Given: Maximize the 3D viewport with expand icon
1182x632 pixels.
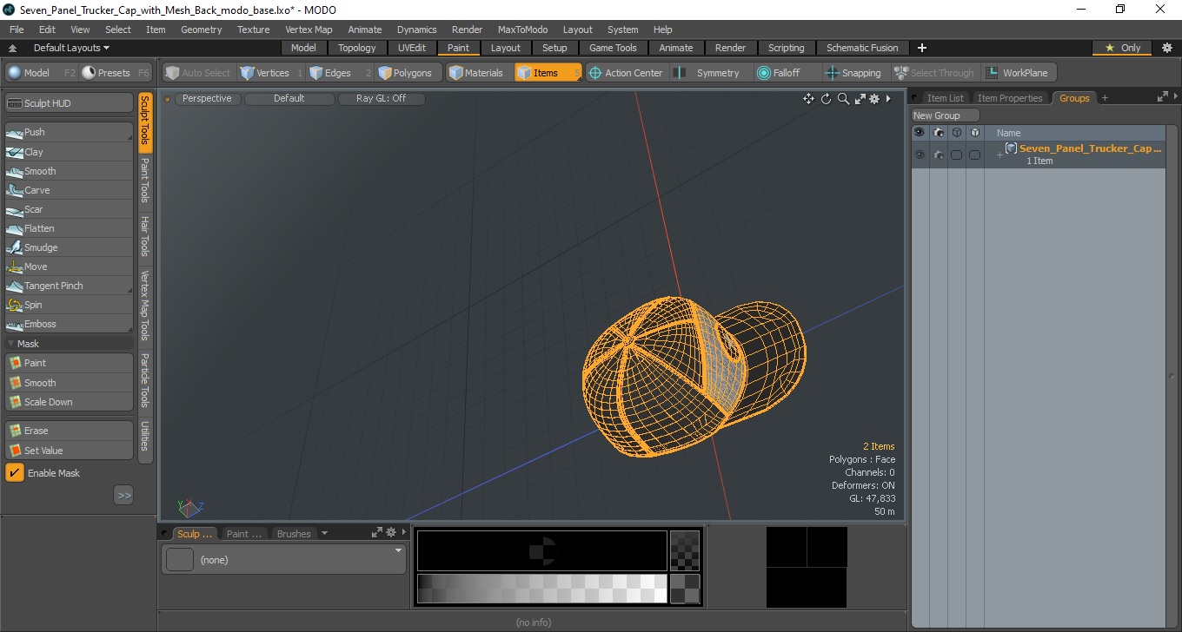Looking at the screenshot, I should pos(860,99).
